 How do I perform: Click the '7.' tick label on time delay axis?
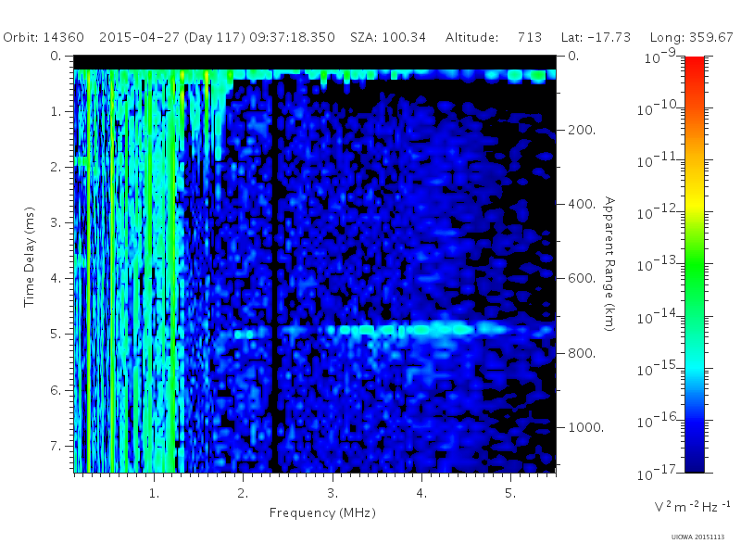click(56, 446)
